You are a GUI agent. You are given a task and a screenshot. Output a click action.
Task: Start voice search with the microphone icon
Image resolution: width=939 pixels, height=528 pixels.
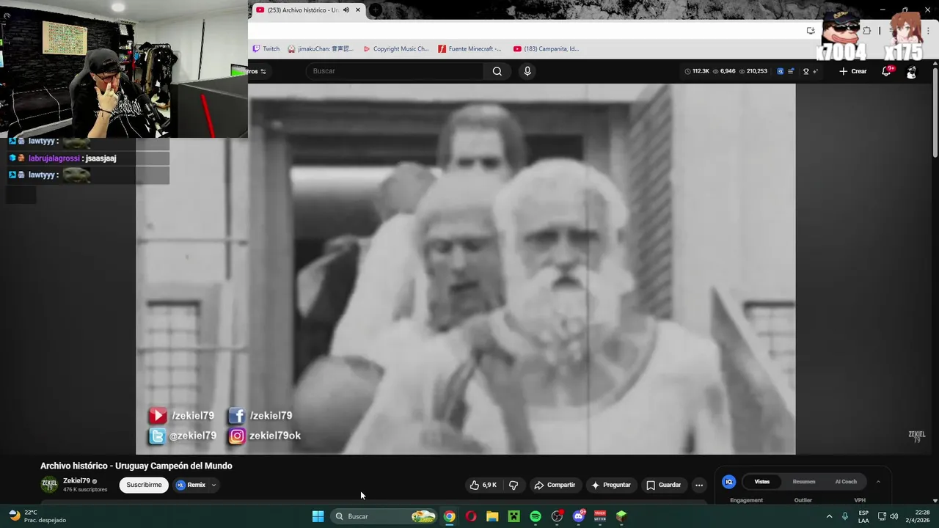527,71
